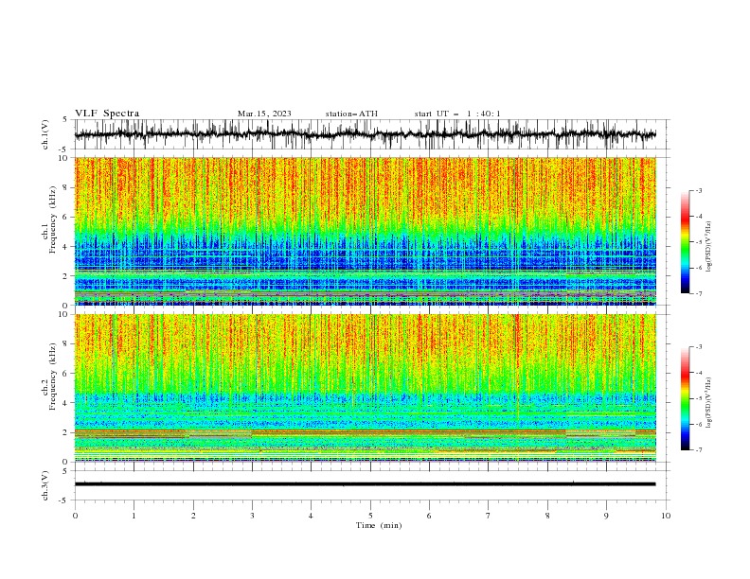Click the "10" minute tick on time axis
The image size is (750, 579).
(666, 516)
